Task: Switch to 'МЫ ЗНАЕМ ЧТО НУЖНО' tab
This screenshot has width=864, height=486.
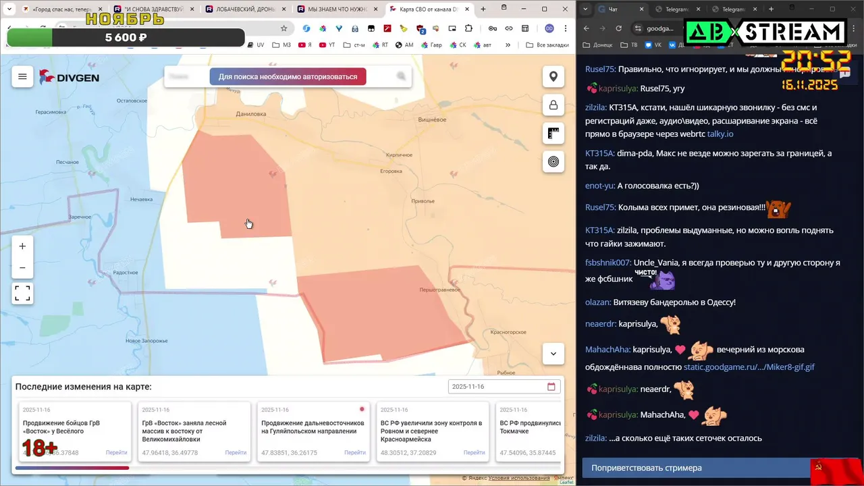Action: (x=336, y=9)
